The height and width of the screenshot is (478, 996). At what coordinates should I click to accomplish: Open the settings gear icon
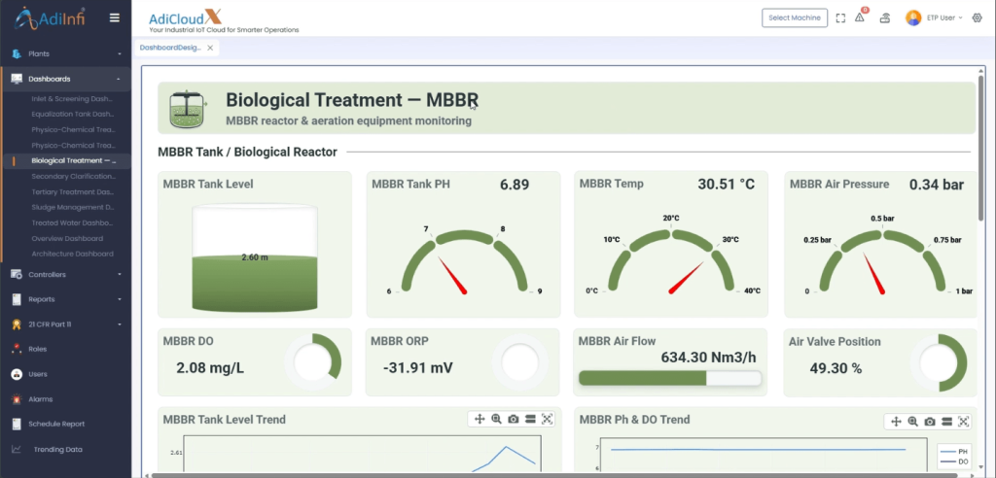(x=977, y=17)
